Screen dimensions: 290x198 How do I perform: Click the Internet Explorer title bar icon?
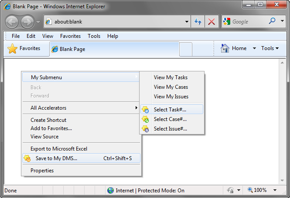(x=7, y=7)
